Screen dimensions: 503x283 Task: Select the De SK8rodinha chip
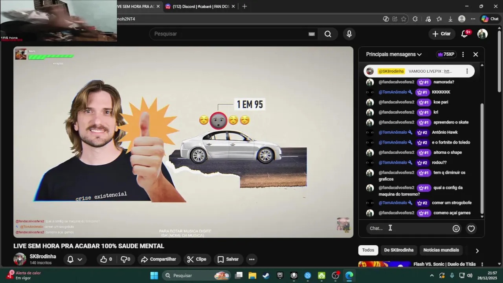click(398, 250)
